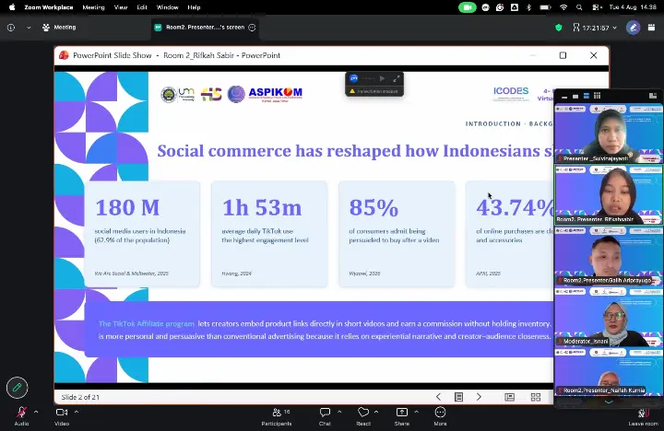Open the Participants panel
This screenshot has width=664, height=431.
point(277,415)
